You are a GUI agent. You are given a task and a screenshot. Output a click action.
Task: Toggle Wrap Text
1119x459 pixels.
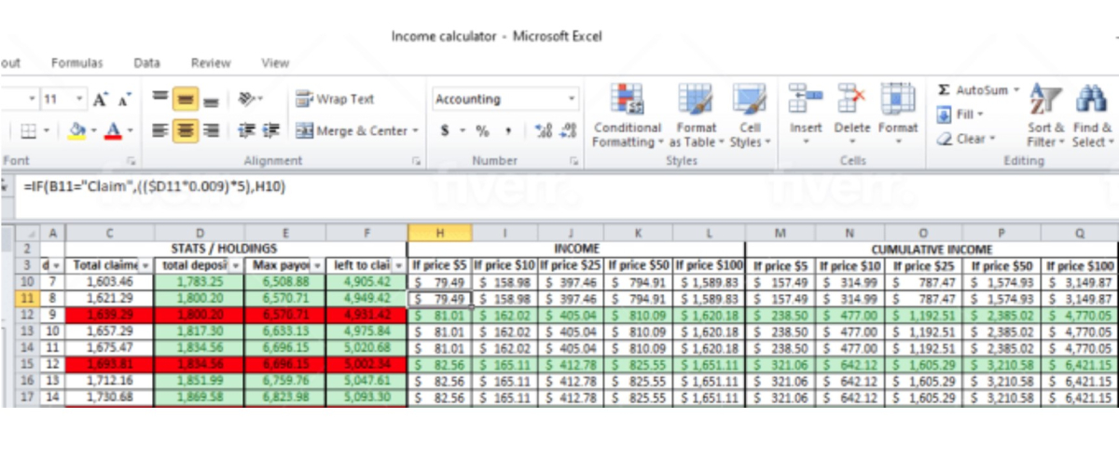tap(335, 99)
